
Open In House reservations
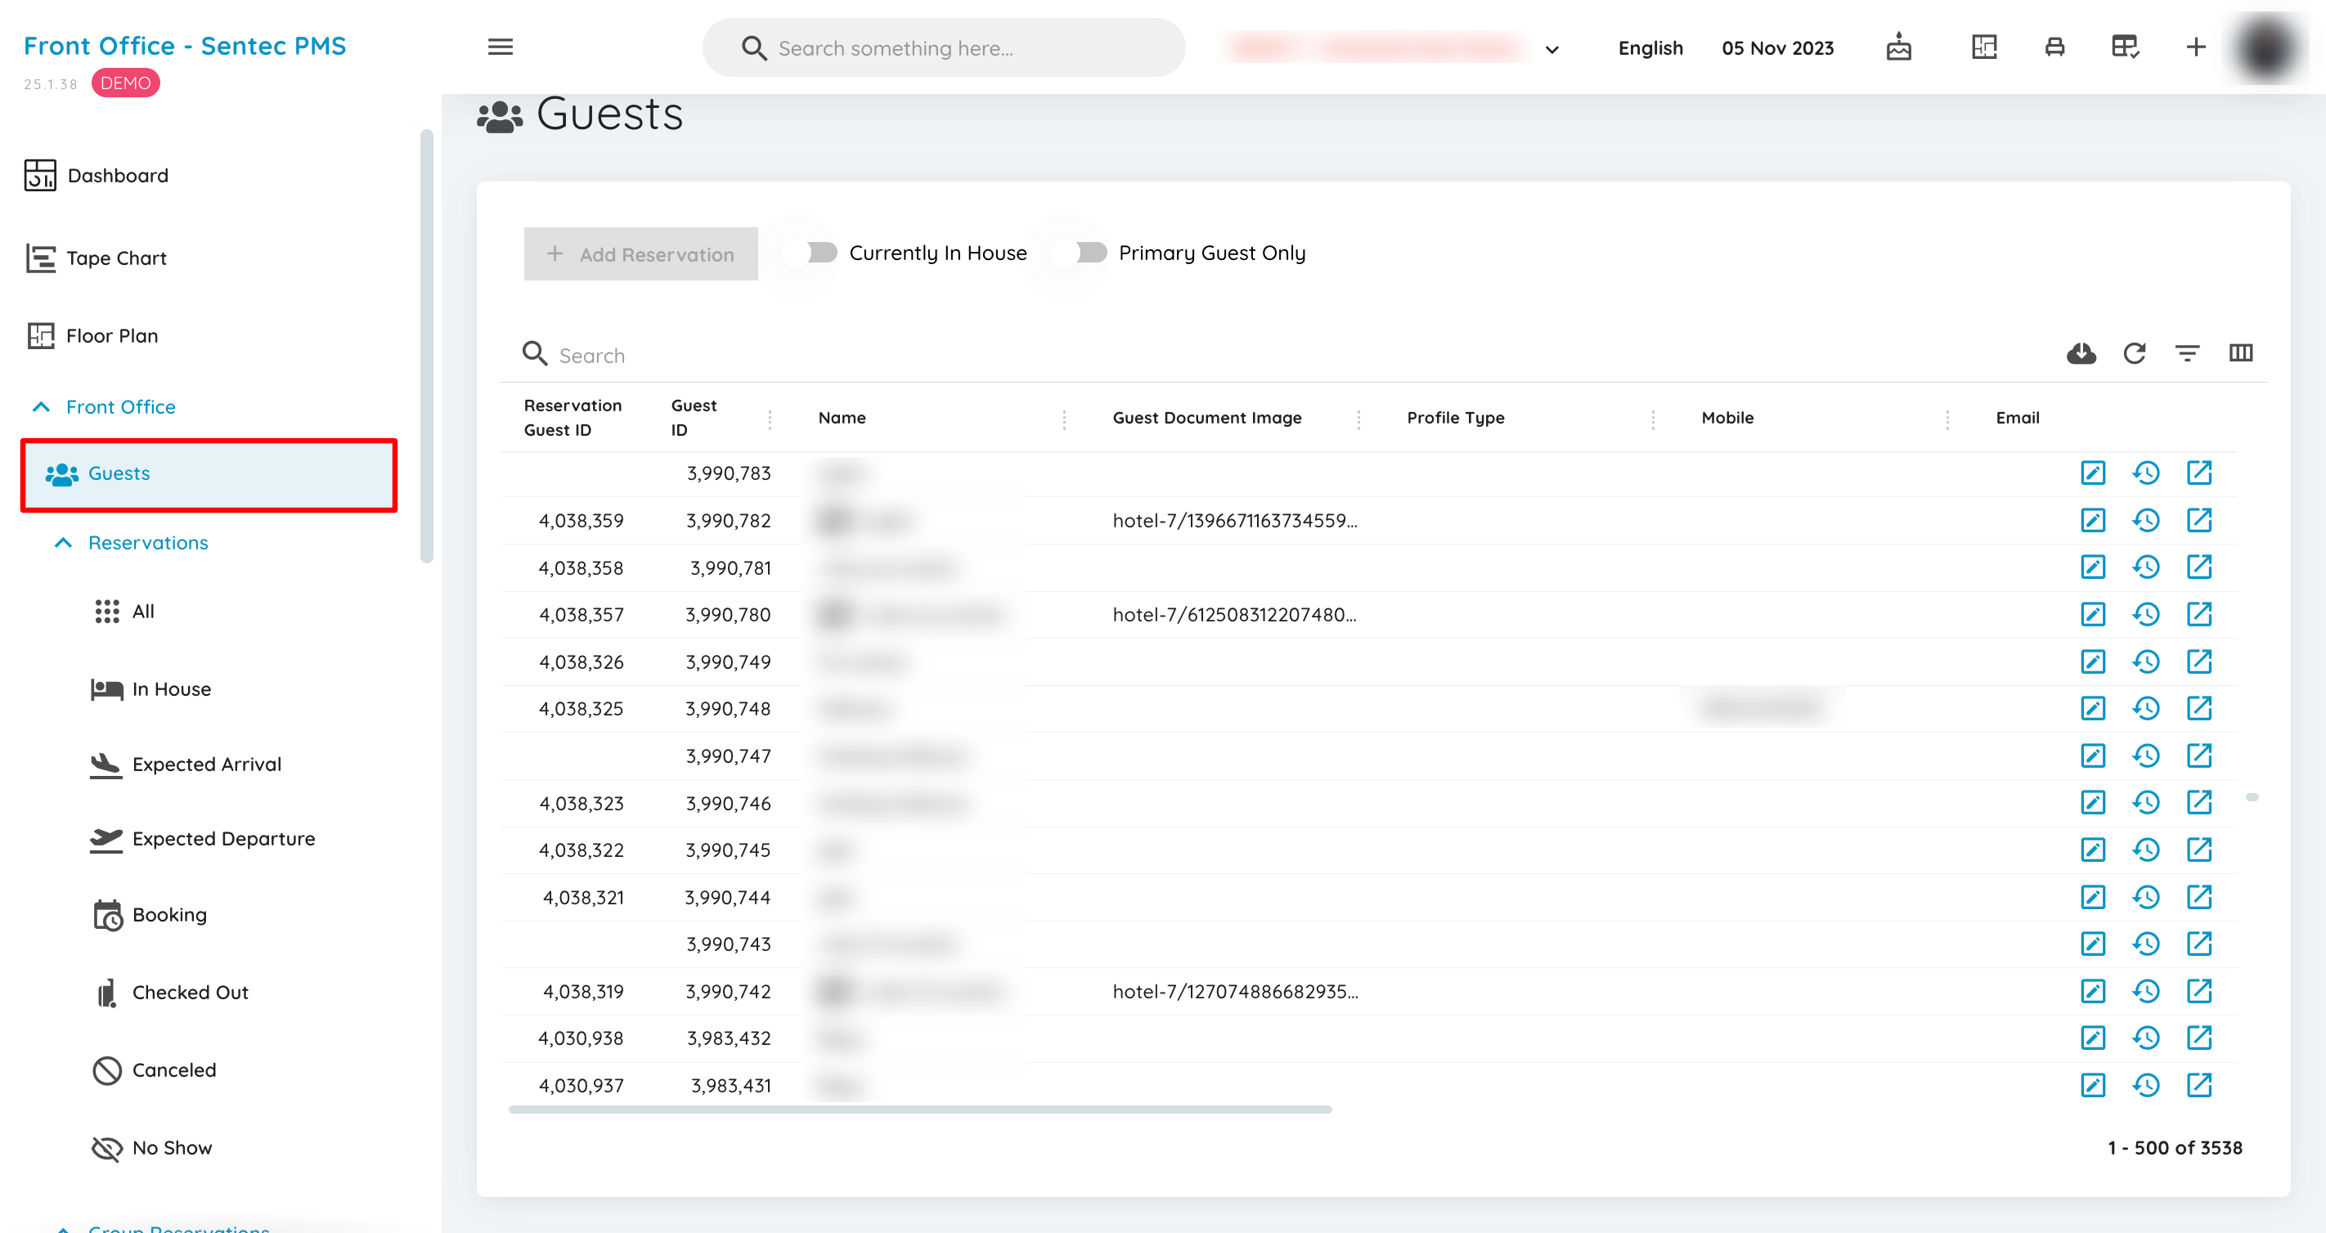point(150,689)
